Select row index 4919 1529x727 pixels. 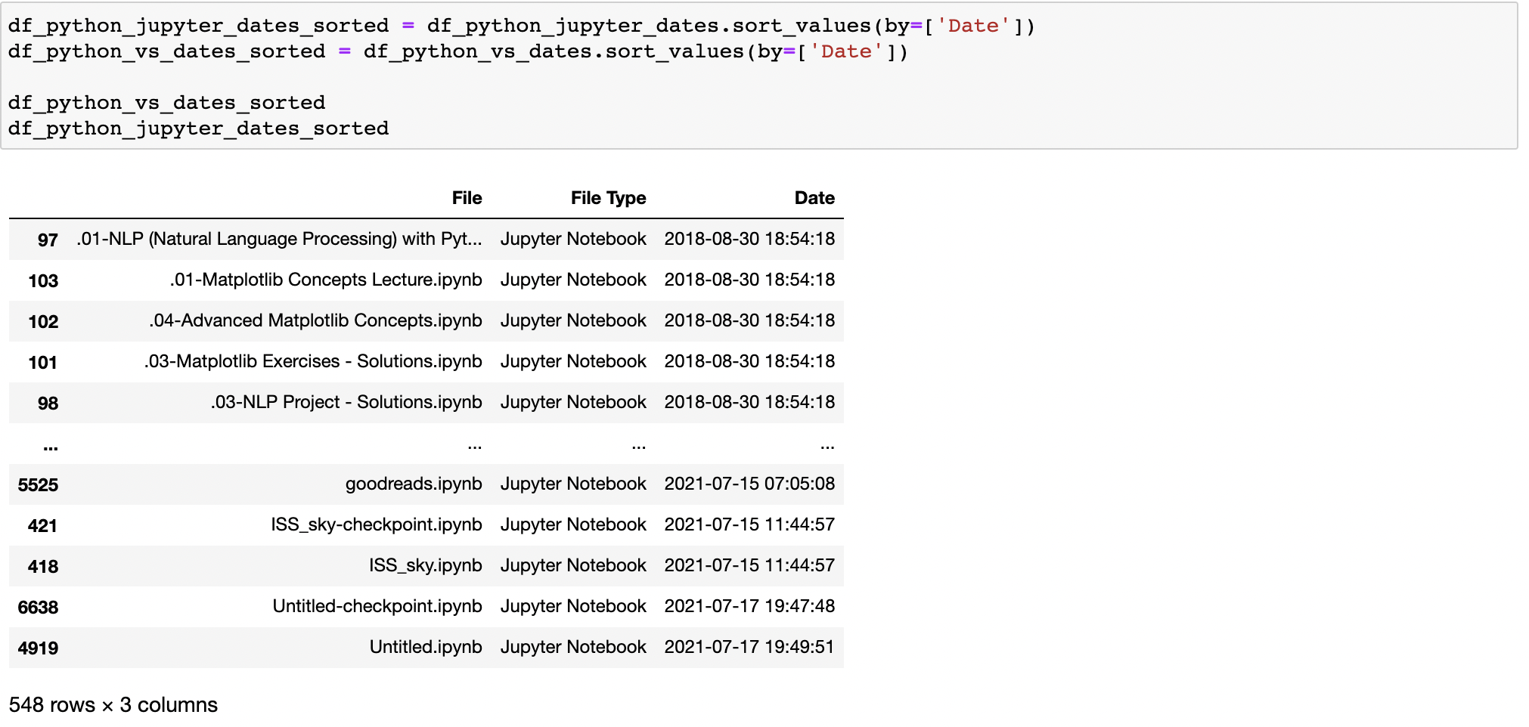[x=38, y=648]
